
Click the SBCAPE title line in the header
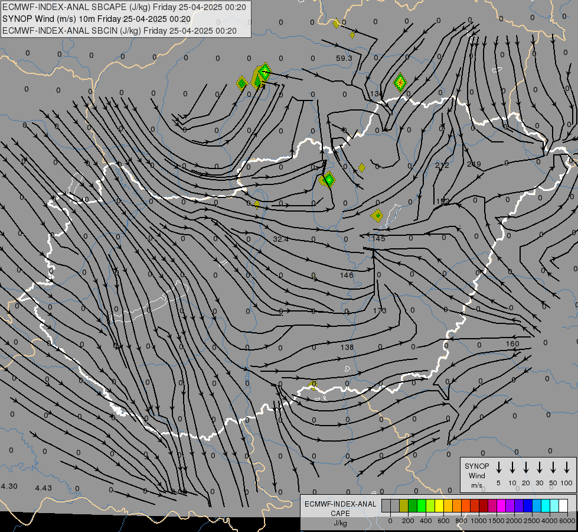[x=124, y=7]
